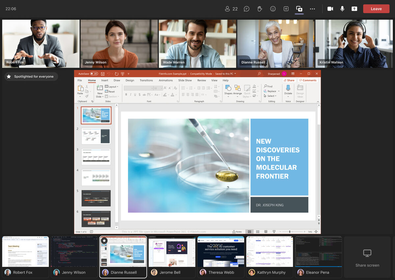Toggle the AutoSave switch in PowerPoint

point(94,74)
